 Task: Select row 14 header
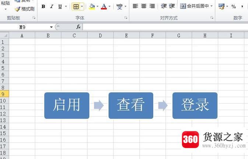coord(4,127)
